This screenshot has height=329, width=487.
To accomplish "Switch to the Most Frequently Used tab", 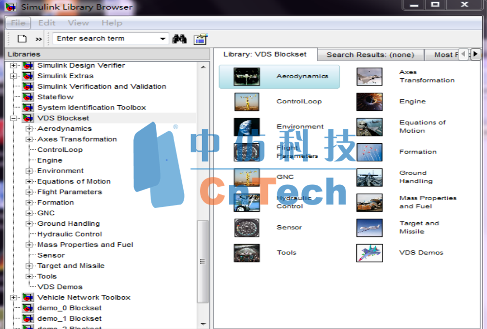I will (442, 55).
